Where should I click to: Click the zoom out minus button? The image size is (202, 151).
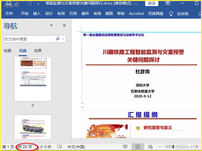(160, 146)
